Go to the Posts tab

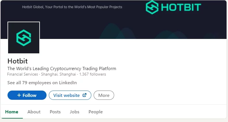(x=55, y=112)
